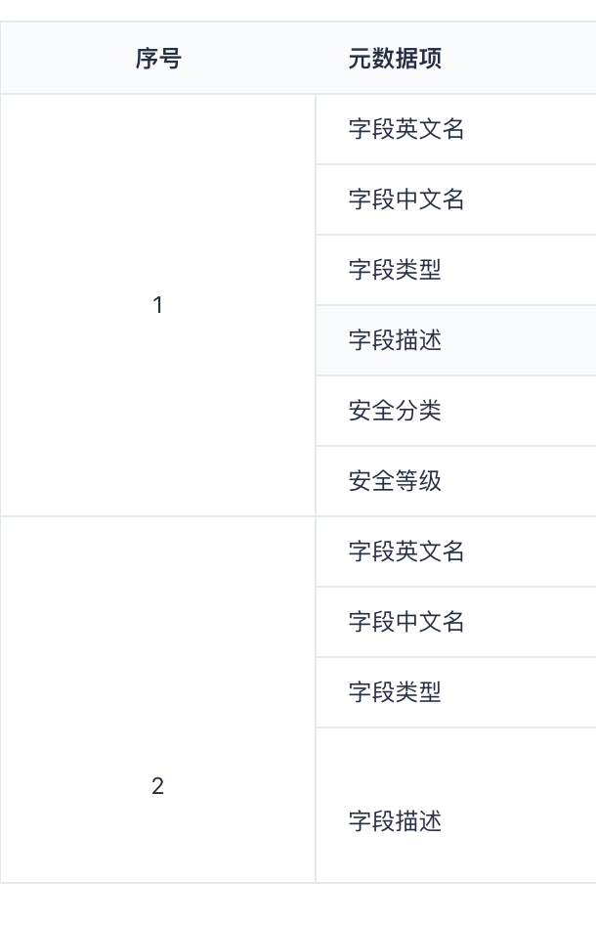Click the 安全等级 row
This screenshot has height=925, width=596.
tap(455, 481)
